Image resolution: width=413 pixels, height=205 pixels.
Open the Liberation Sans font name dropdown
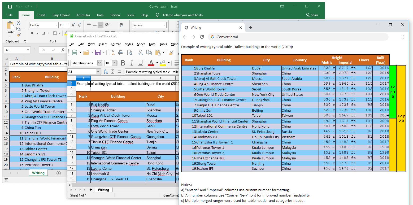click(99, 63)
